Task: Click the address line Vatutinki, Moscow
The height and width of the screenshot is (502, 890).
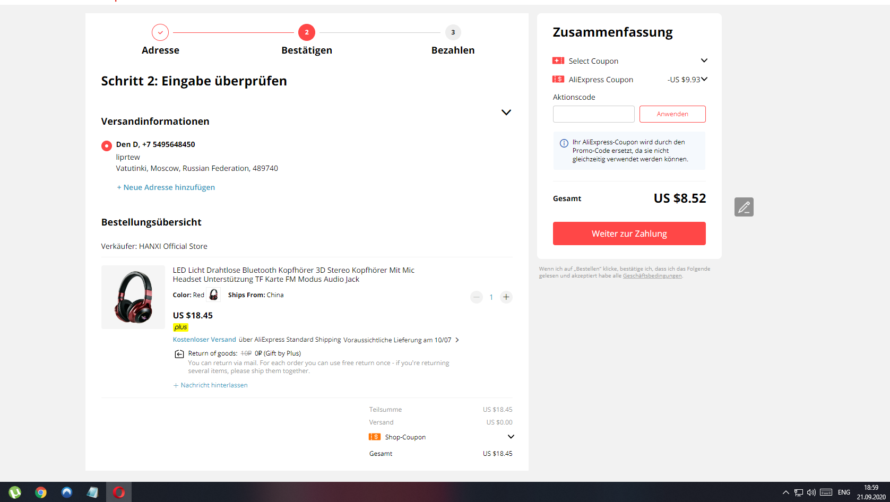Action: pos(197,168)
